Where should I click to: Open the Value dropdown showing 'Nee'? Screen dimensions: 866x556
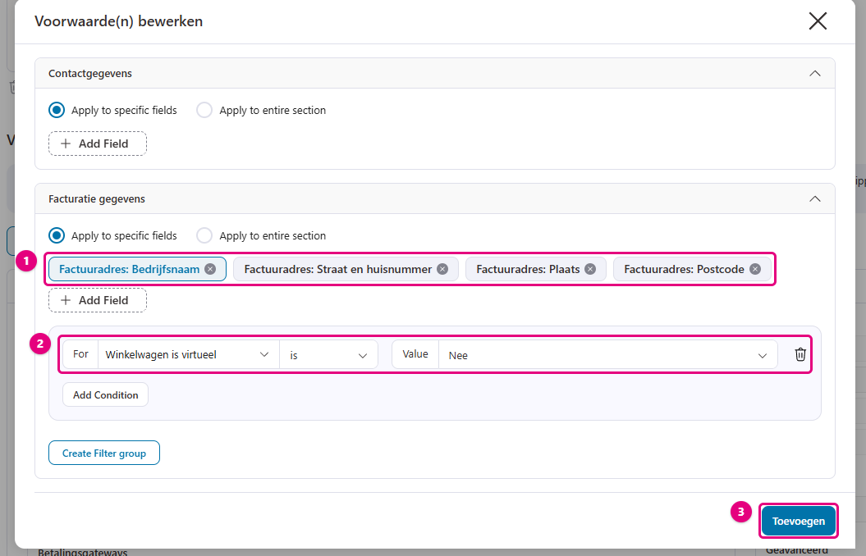(x=608, y=354)
